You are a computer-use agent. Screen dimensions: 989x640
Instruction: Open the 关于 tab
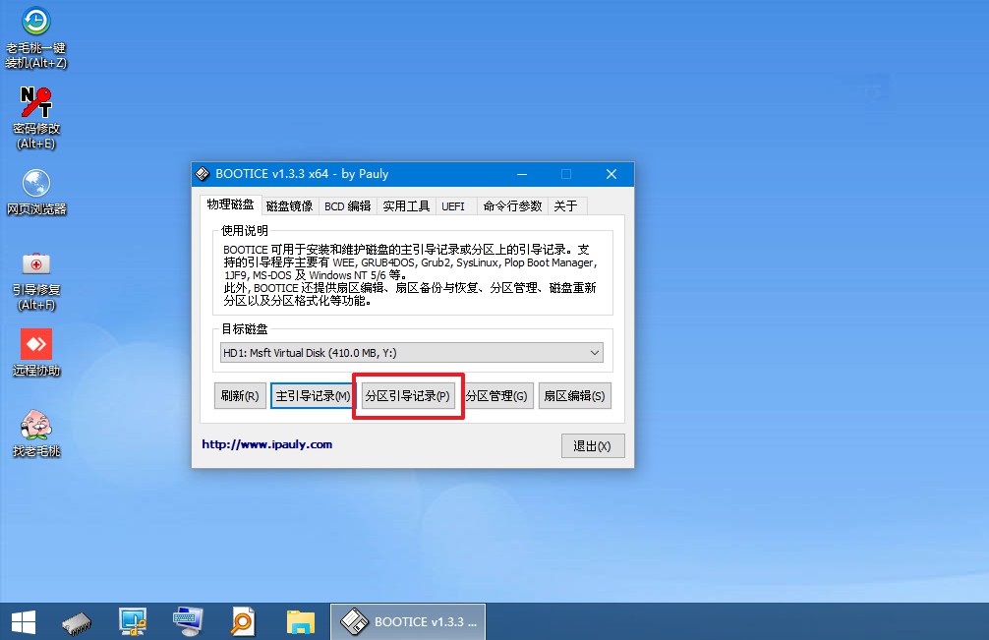pyautogui.click(x=565, y=206)
